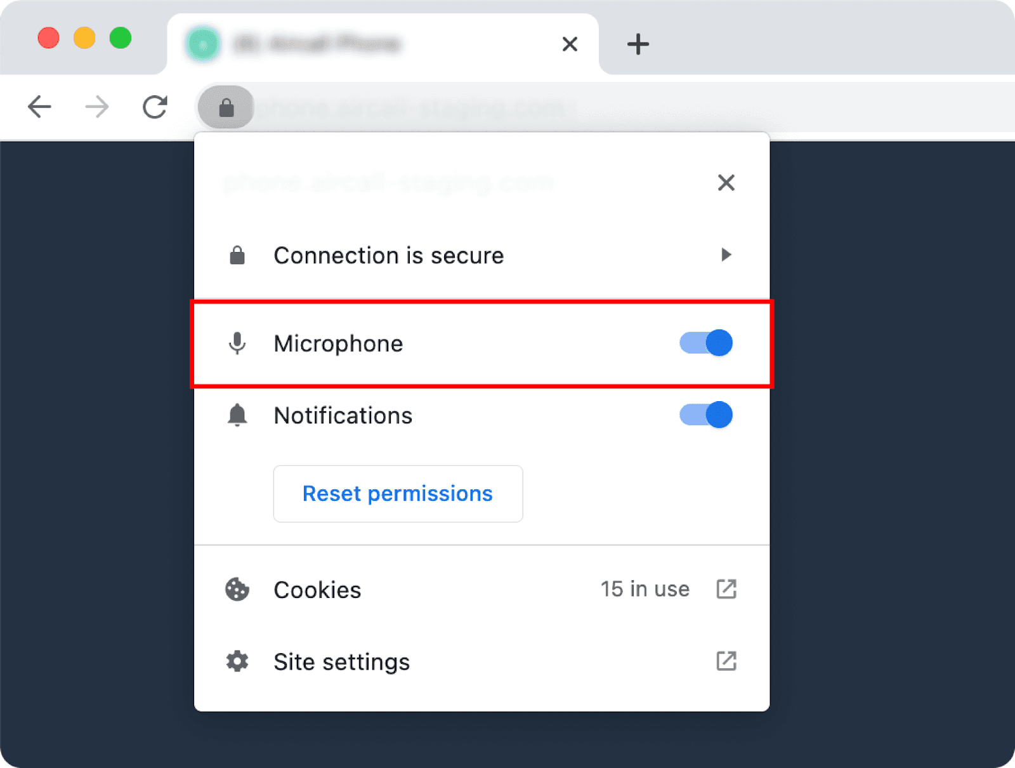
Task: Click the lock icon in the address bar
Action: point(226,107)
